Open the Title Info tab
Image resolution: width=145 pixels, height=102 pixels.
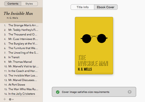click(82, 7)
